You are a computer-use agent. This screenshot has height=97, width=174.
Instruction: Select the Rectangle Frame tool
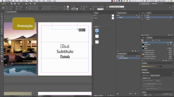tap(2, 34)
